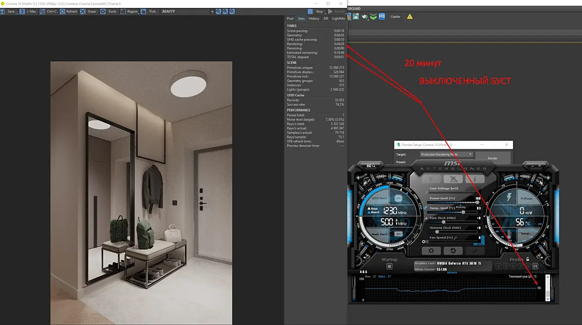Click scroll down arrow of Afterburner graph
This screenshot has height=325, width=582.
pos(547,299)
